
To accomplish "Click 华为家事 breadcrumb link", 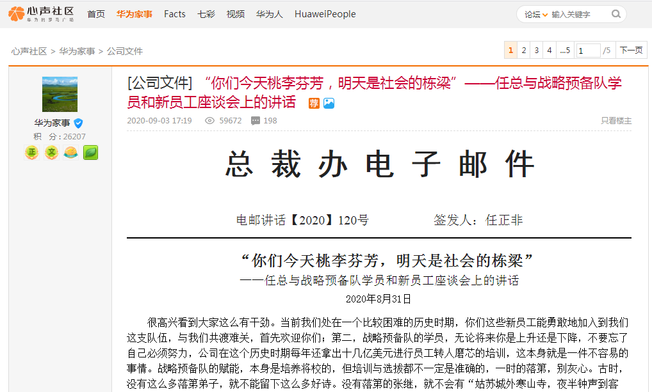I will 77,51.
